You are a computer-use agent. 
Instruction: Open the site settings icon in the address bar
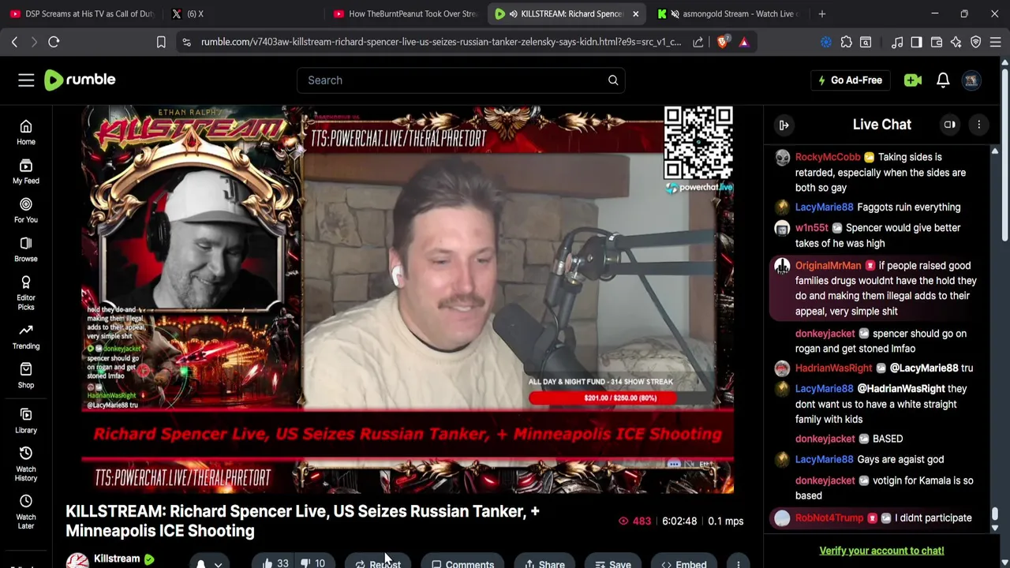coord(186,42)
